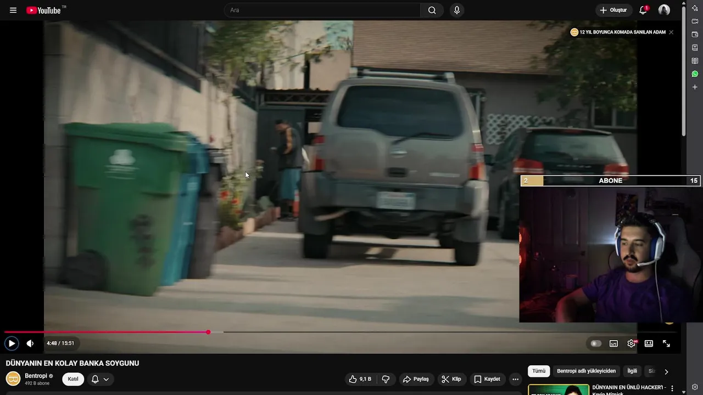The height and width of the screenshot is (395, 703).
Task: Click the Ara search input field
Action: (x=322, y=10)
